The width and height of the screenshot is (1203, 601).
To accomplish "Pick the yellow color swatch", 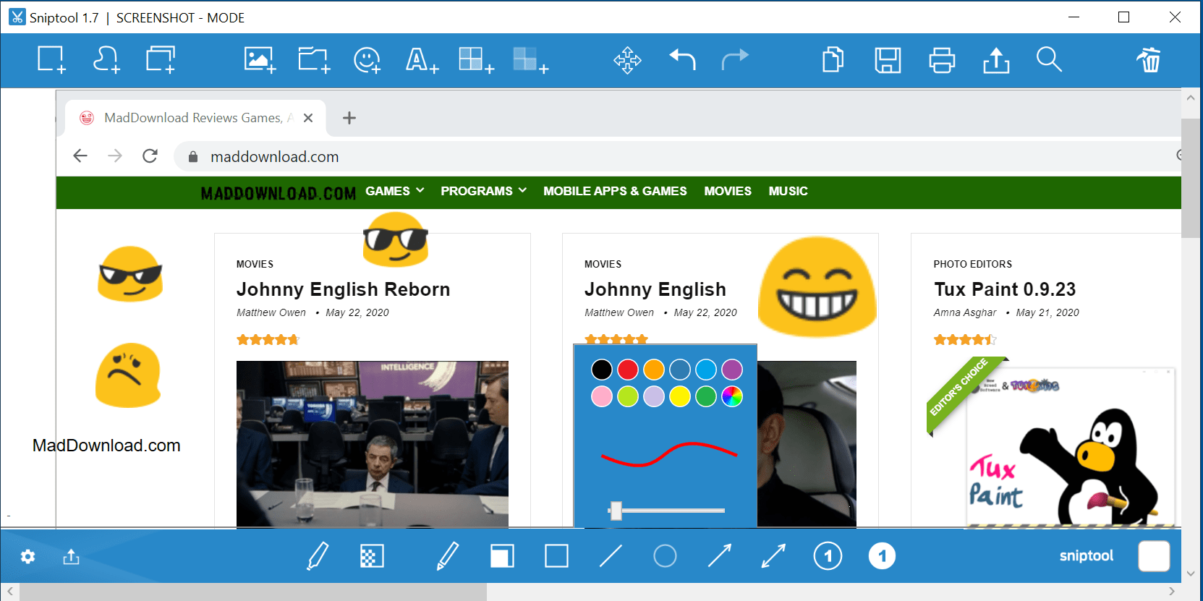I will pos(680,396).
